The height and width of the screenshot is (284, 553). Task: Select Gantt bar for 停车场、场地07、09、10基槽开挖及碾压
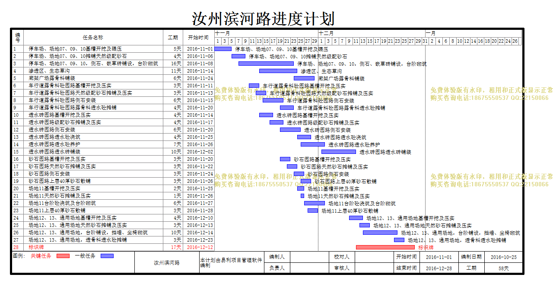[223, 49]
